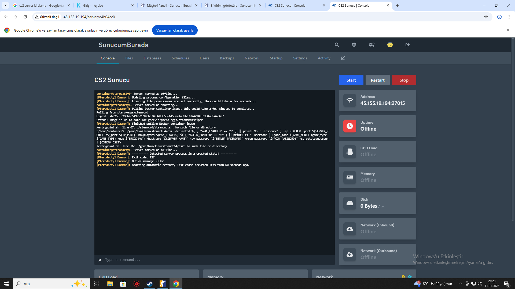Click the Chrome icon on the taskbar

click(x=176, y=284)
